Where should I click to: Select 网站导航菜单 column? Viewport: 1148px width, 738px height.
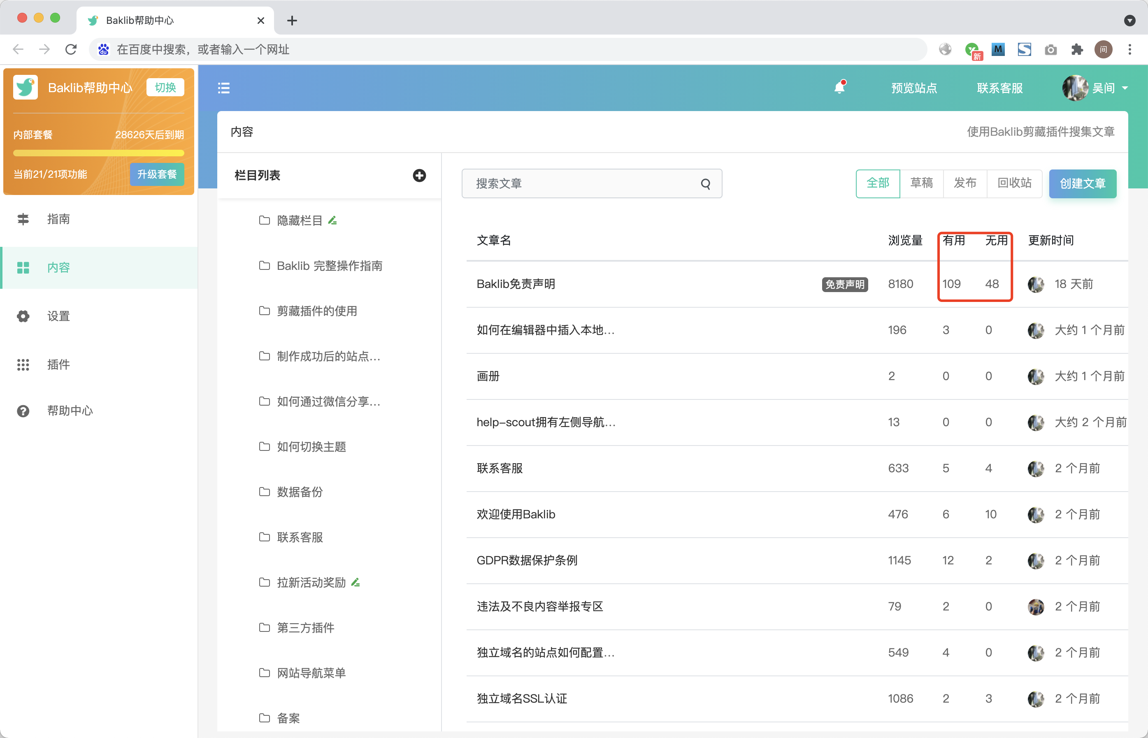(x=311, y=673)
